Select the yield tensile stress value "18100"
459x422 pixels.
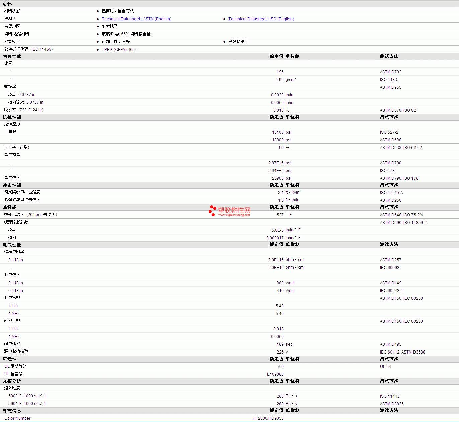tap(278, 132)
